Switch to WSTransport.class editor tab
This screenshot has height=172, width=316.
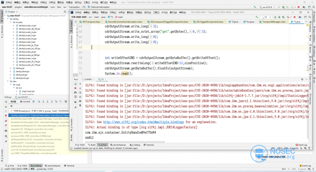(x=91, y=22)
